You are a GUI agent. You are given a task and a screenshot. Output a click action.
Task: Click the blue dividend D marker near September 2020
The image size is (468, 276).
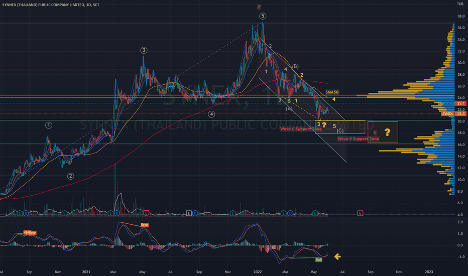click(26, 213)
